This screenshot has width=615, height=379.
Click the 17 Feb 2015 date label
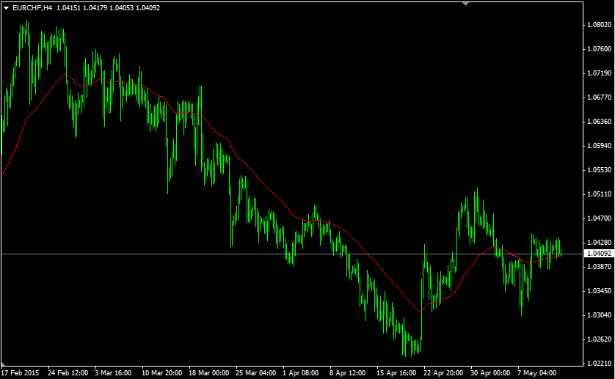[x=20, y=372]
